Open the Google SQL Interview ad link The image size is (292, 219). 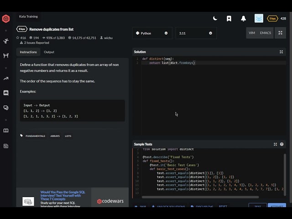[x=63, y=195]
